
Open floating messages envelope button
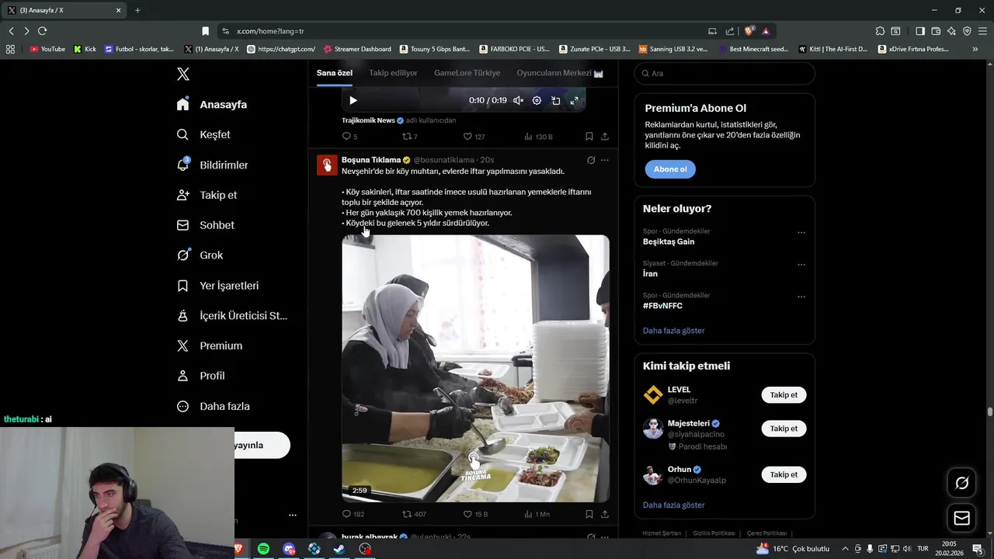(961, 518)
